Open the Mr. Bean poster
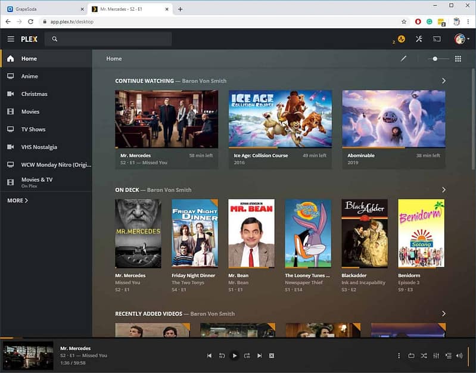Viewport: 476px width, 373px height. (251, 234)
